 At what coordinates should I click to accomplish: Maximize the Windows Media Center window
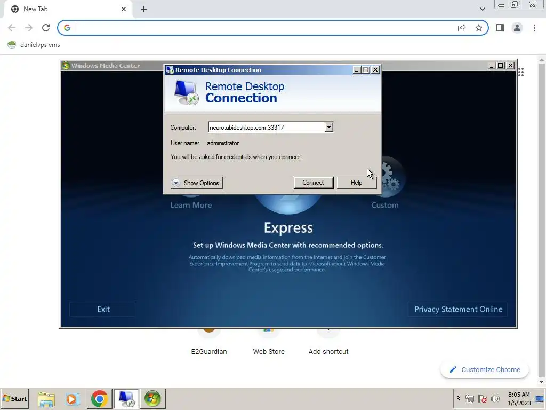tap(501, 66)
